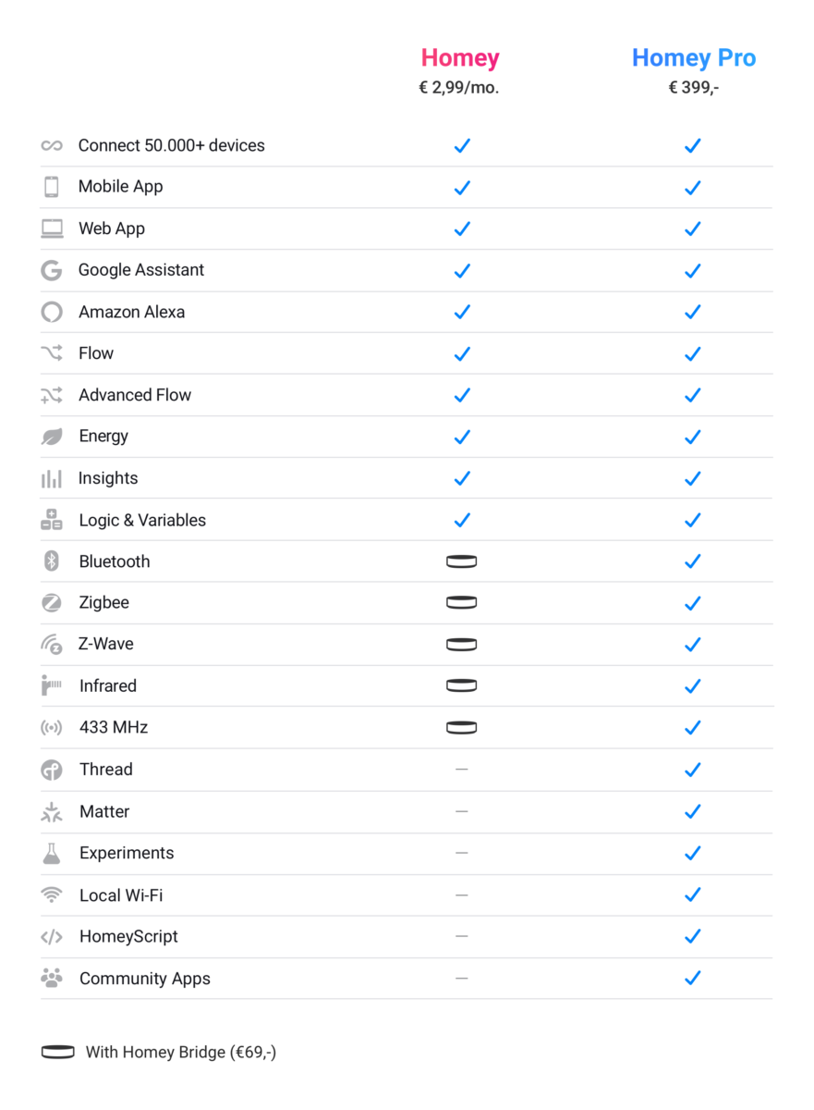This screenshot has width=814, height=1110.
Task: Click Homey Pro checkmark for Matter
Action: [x=692, y=811]
